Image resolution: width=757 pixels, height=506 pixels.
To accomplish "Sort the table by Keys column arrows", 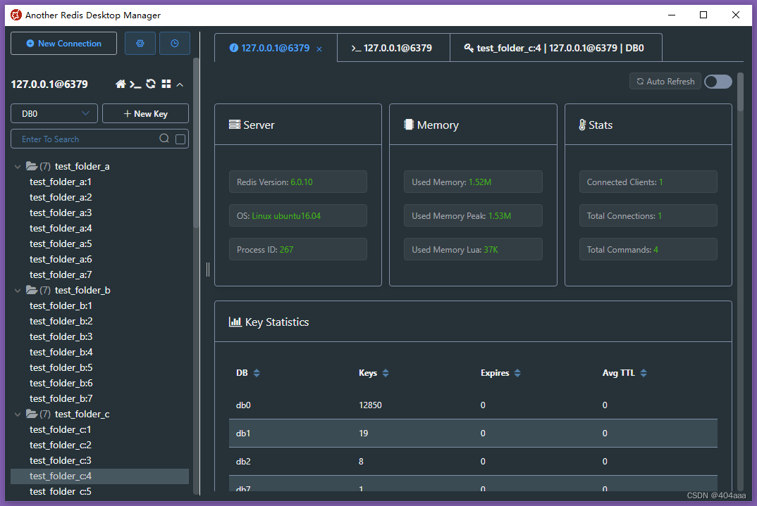I will point(386,373).
